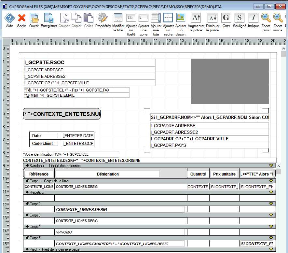288x253 pixels.
Task: Select the VPROMO field in Corps4
Action: coord(120,232)
